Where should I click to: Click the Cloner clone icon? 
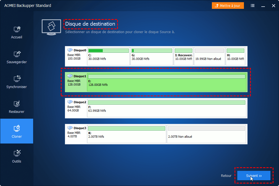(17, 128)
